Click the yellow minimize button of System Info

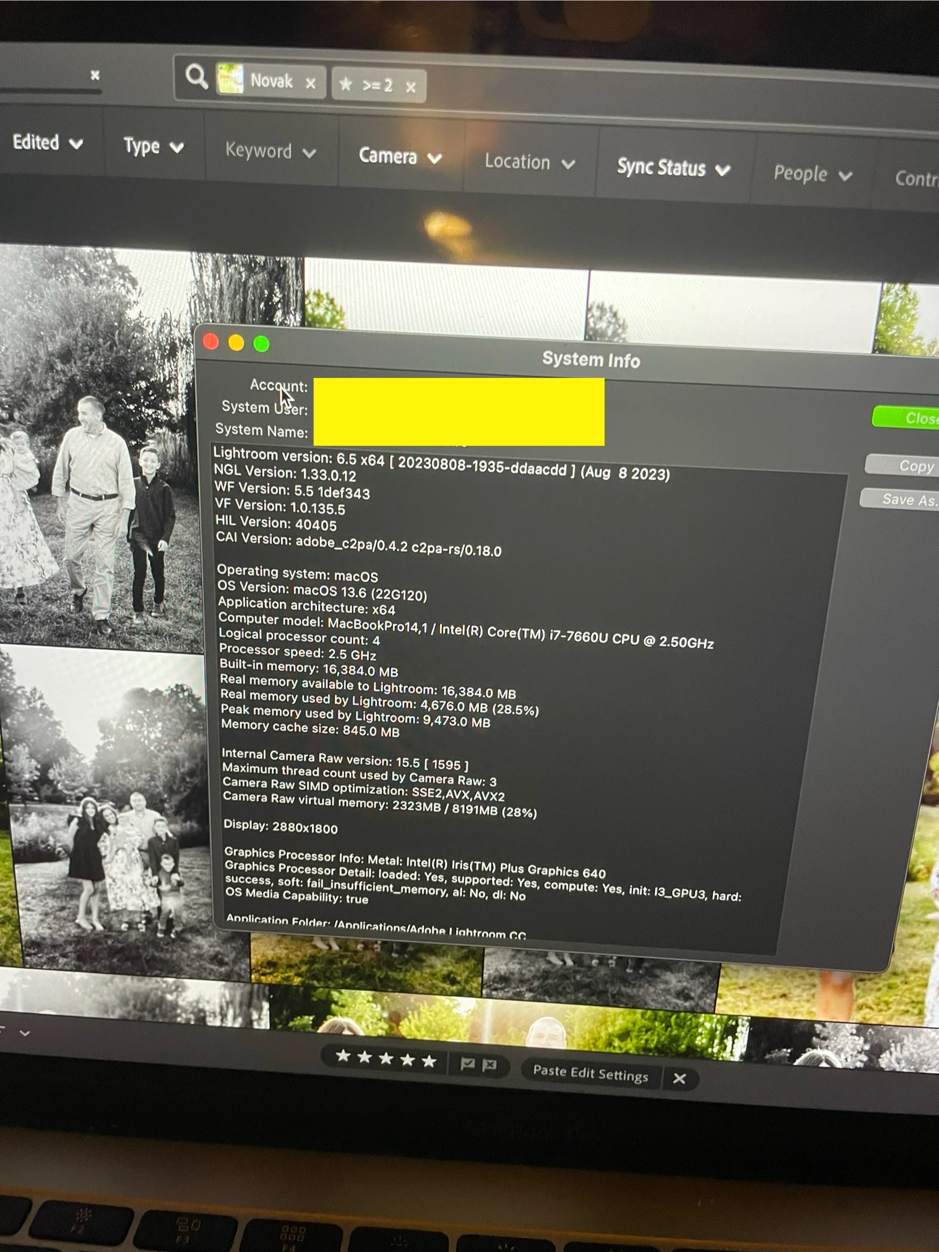click(x=236, y=343)
